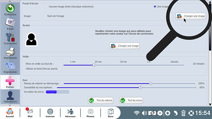
Task: Click 'Charger une image' under Avatar
Action: [x=124, y=46]
